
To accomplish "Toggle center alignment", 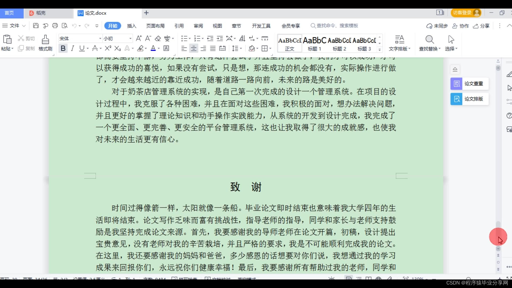I will 194,48.
